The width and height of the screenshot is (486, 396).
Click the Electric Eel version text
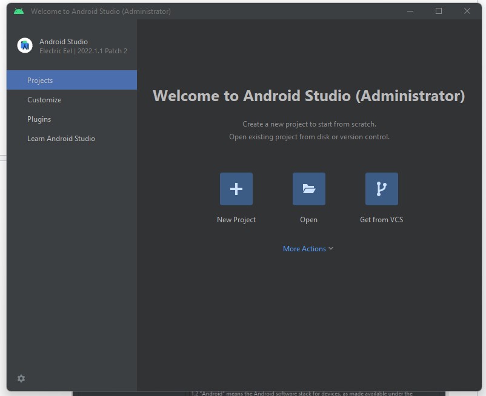point(84,51)
